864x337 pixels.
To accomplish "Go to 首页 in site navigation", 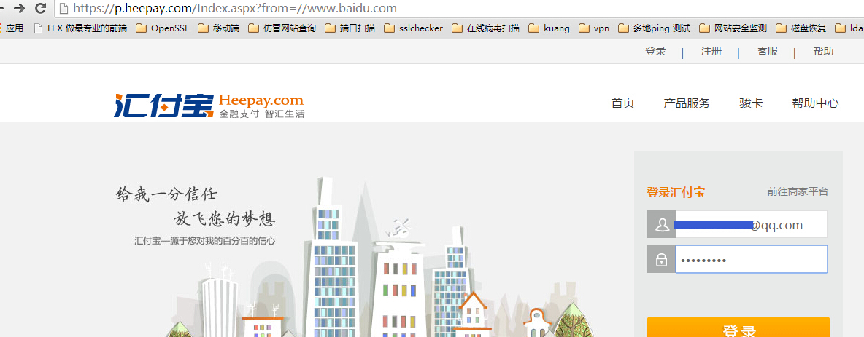I will click(622, 103).
